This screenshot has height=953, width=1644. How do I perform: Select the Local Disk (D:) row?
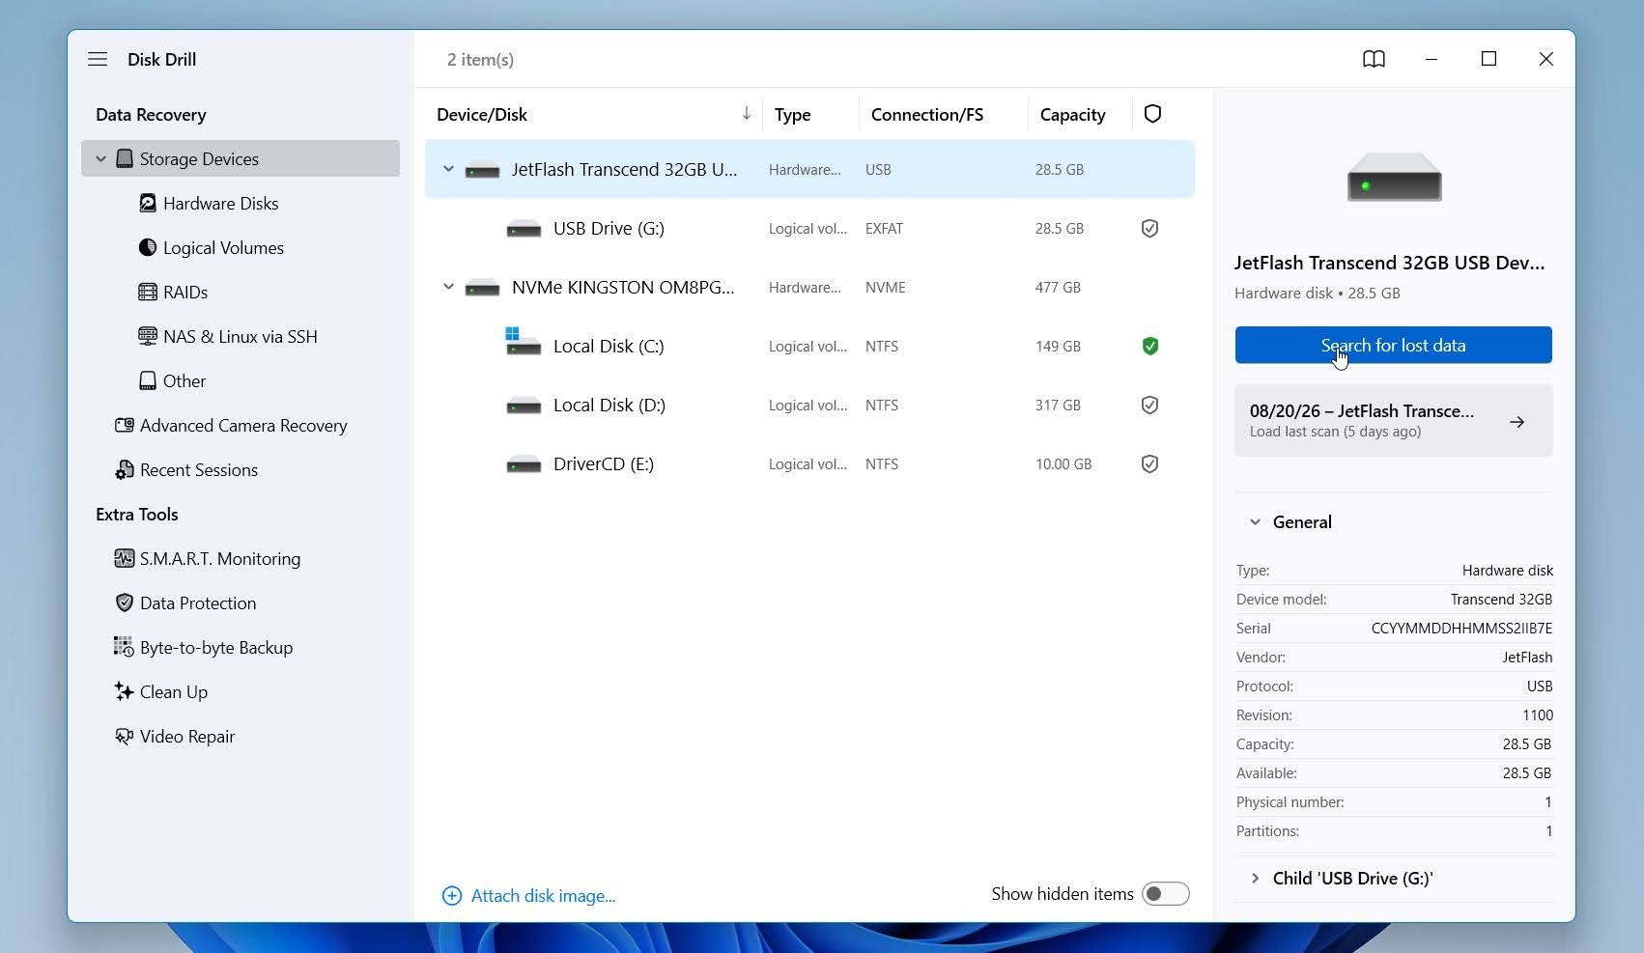click(809, 405)
